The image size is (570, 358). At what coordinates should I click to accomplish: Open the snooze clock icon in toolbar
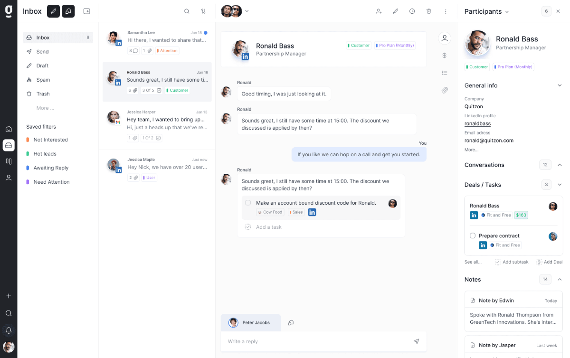(x=412, y=11)
